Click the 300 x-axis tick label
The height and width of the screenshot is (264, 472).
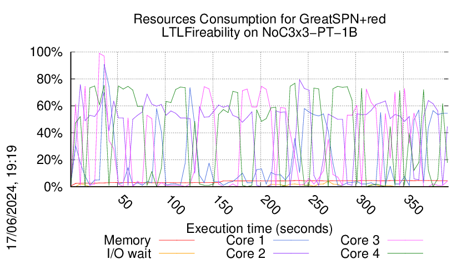(365, 206)
